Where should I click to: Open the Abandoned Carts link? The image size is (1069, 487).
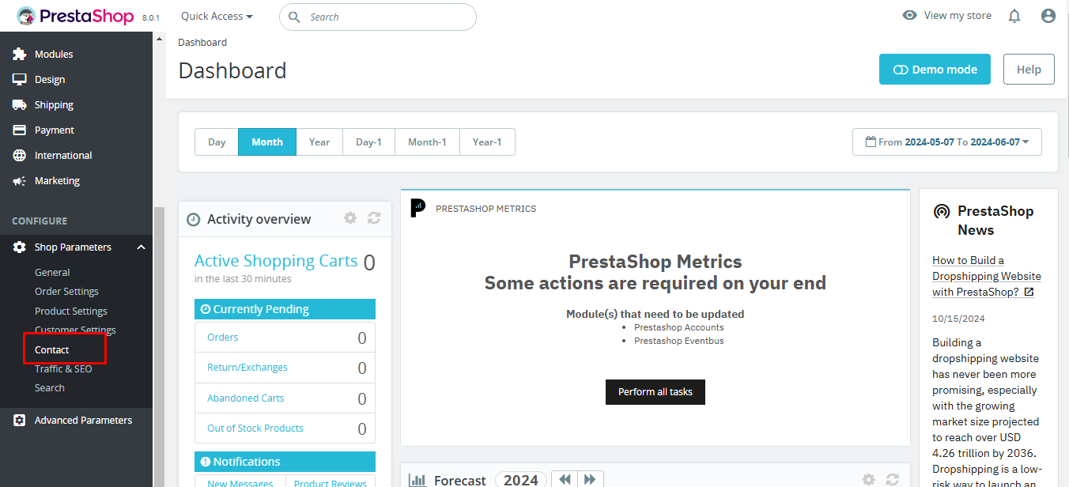(x=246, y=398)
